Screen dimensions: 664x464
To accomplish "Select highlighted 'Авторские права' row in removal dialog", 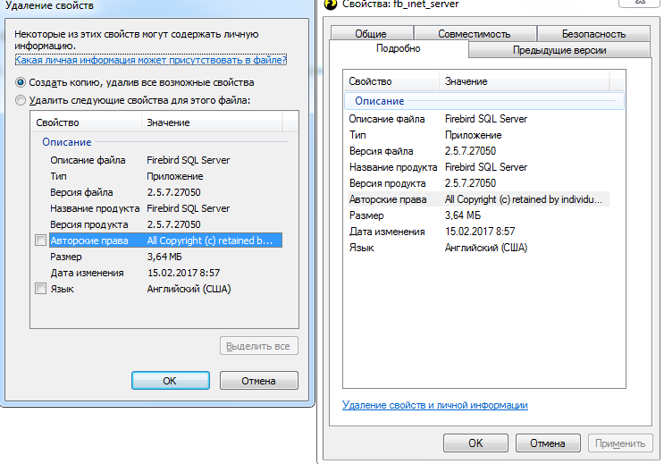I will pyautogui.click(x=165, y=240).
